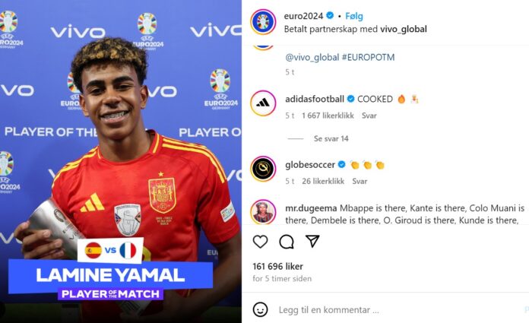Follow euro2024 with Følg button
Screen dimensions: 529x323
coord(354,16)
